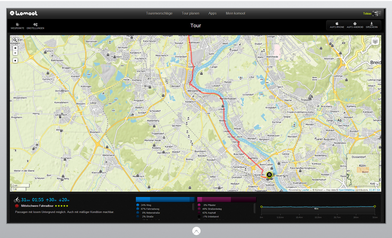Open the Apps menu item
The image size is (392, 238).
212,14
